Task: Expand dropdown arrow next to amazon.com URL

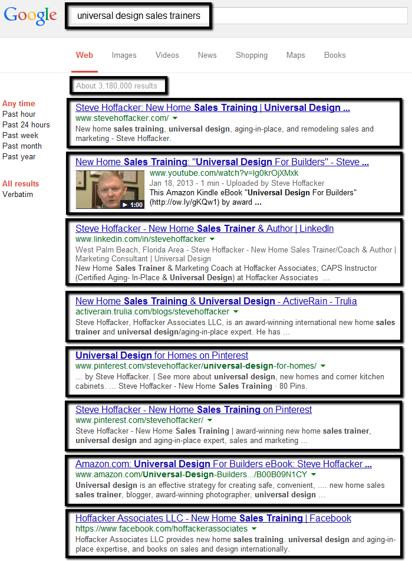Action: point(314,474)
